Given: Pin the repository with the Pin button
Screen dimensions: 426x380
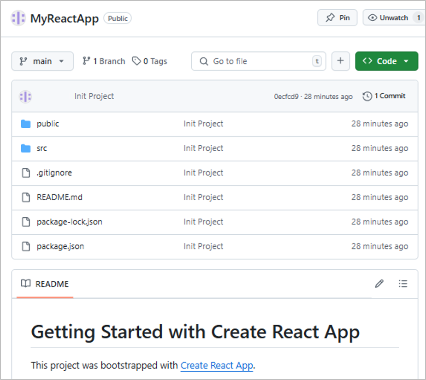Looking at the screenshot, I should point(337,18).
